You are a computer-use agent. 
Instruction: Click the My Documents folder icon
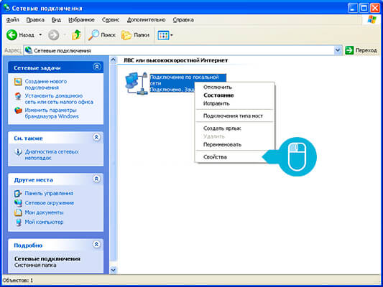[18, 212]
